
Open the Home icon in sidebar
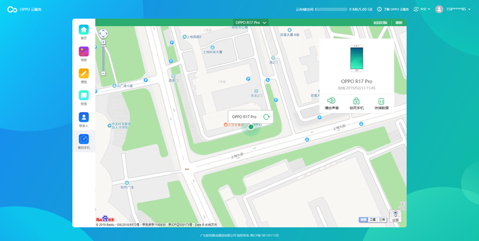click(84, 29)
